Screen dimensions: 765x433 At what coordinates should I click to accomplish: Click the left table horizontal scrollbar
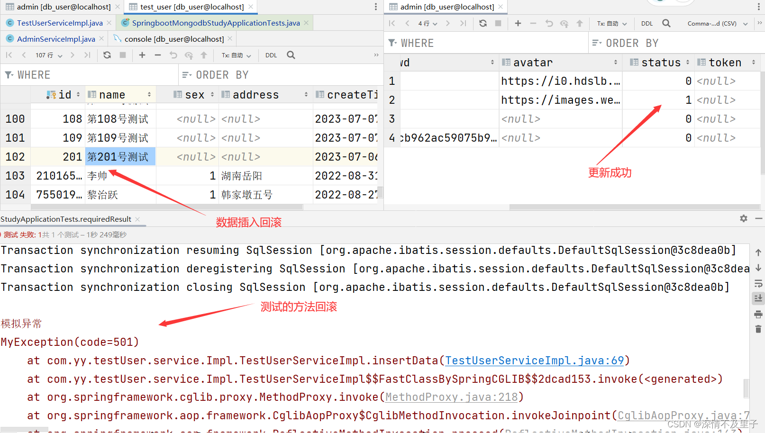[167, 207]
